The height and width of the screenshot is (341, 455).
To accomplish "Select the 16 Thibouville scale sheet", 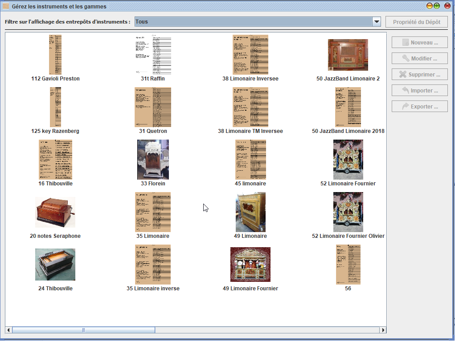I will tap(55, 160).
